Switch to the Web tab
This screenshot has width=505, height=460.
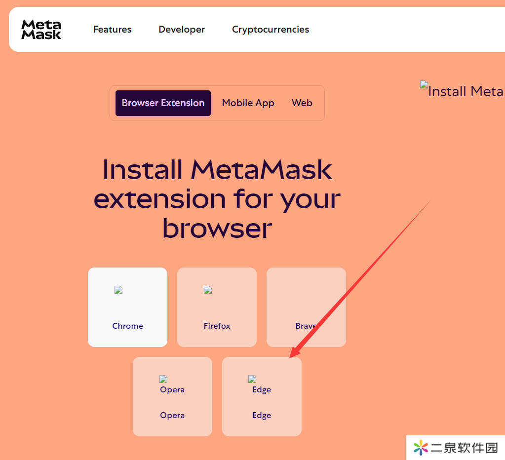point(302,103)
